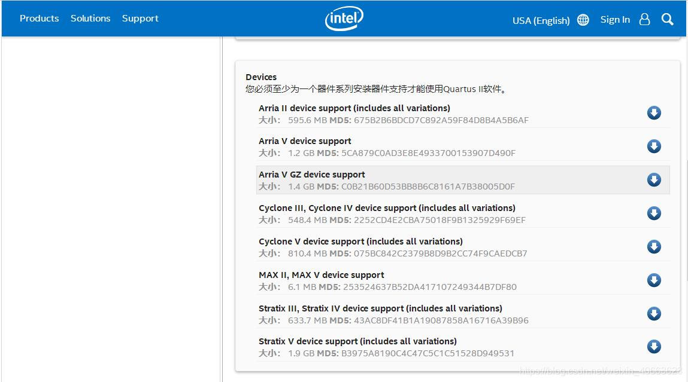Select Stratix V device support title
Image resolution: width=688 pixels, height=382 pixels.
click(357, 341)
